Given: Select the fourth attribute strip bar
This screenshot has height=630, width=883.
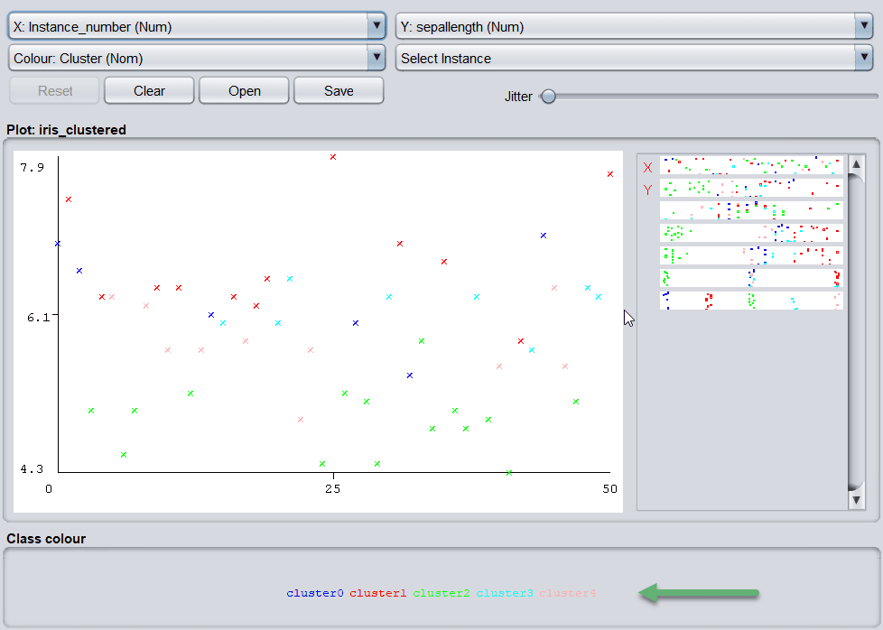Looking at the screenshot, I should point(751,233).
